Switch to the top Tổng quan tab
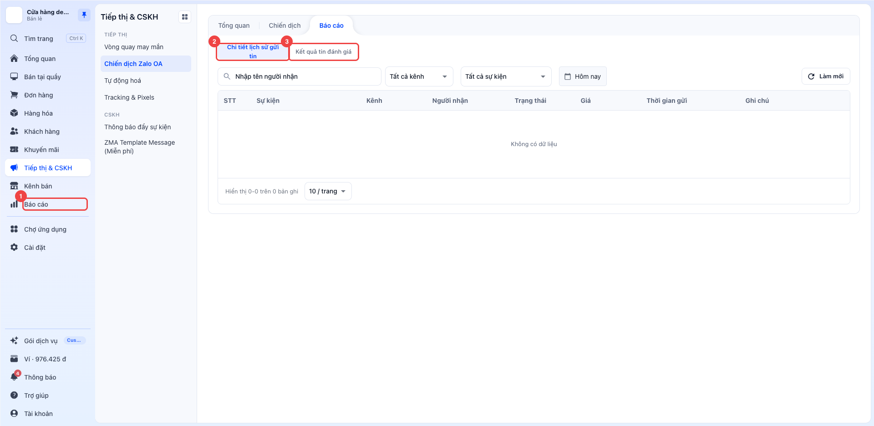The height and width of the screenshot is (426, 874). coord(234,25)
